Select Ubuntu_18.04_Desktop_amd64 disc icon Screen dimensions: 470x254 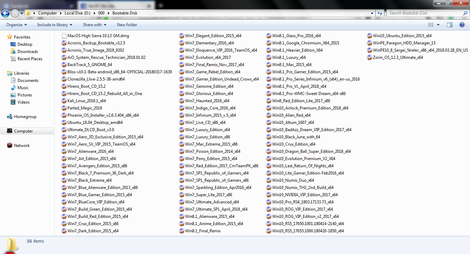pyautogui.click(x=64, y=123)
